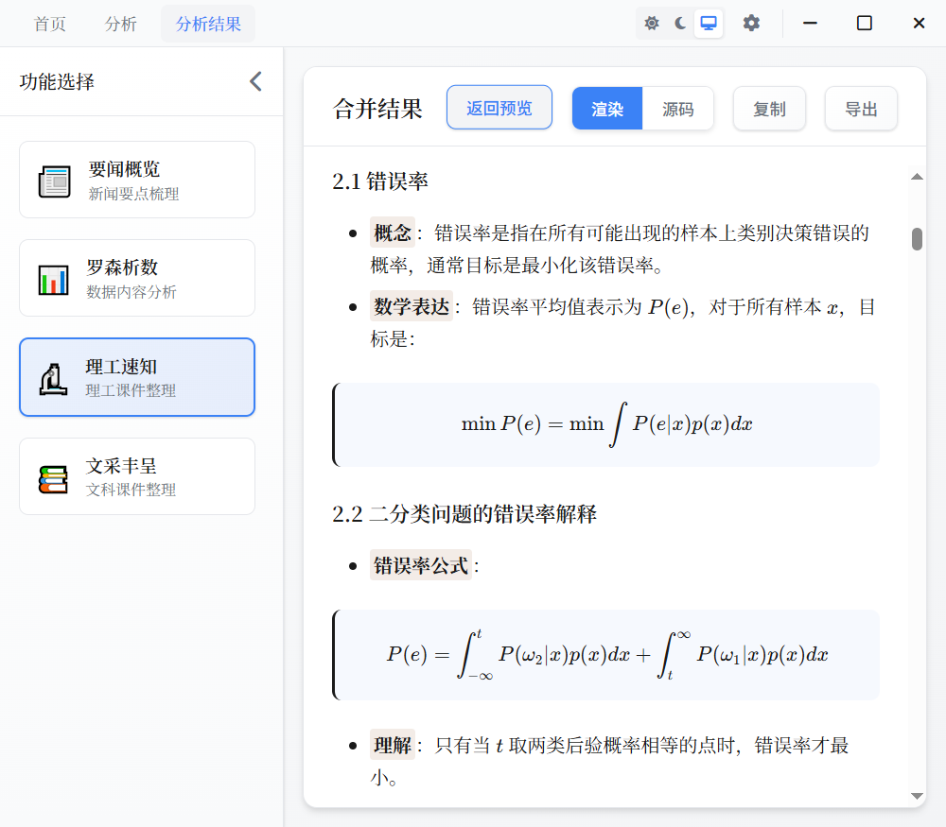The height and width of the screenshot is (827, 946).
Task: Select the 分析结果 tab
Action: (207, 24)
